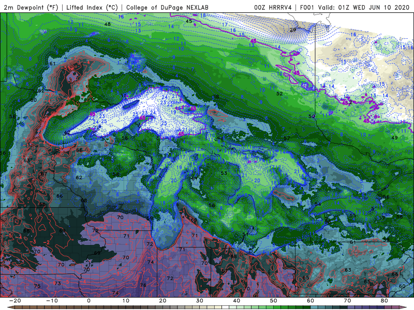Click the 'F001' forecast hour label
Screen dimensions: 414x310
tap(307, 8)
